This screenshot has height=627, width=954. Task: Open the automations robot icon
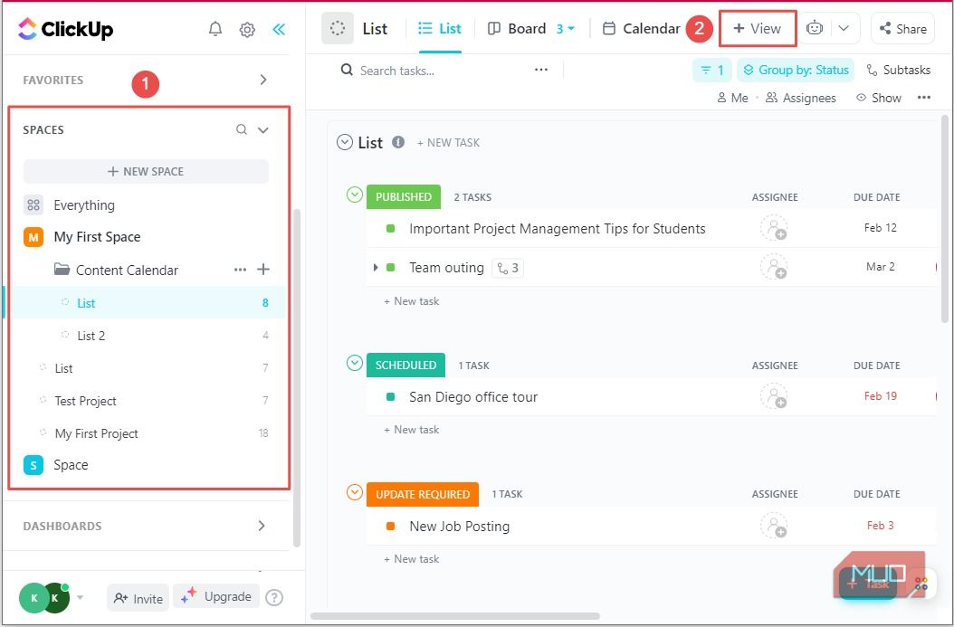click(814, 28)
